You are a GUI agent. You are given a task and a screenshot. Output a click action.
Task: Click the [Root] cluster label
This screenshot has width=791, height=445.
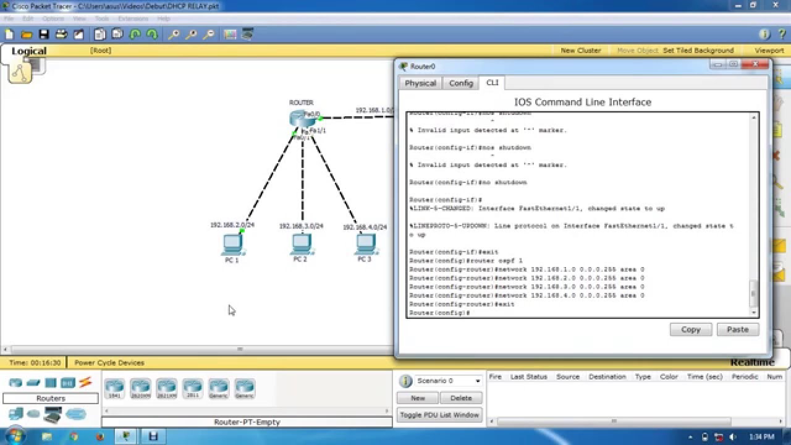coord(101,50)
